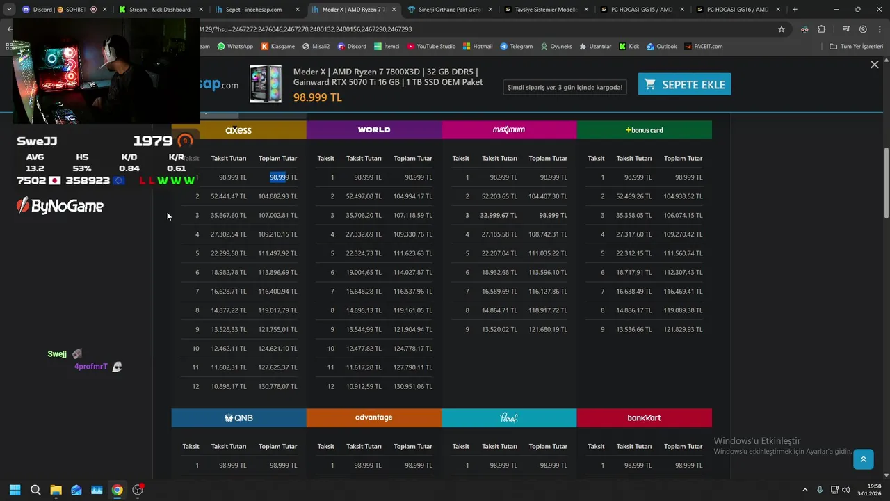Image resolution: width=890 pixels, height=501 pixels.
Task: Open the FACEIT.com bookmark
Action: coord(703,46)
